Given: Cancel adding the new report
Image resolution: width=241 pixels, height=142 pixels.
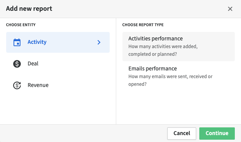Looking at the screenshot, I should (x=182, y=134).
